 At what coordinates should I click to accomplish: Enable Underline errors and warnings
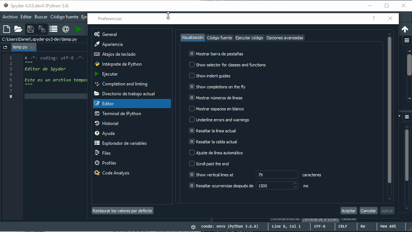[192, 120]
